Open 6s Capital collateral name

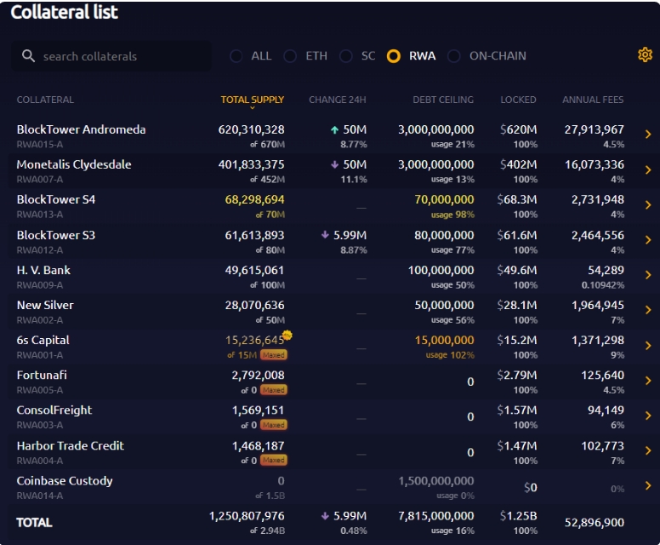[43, 340]
